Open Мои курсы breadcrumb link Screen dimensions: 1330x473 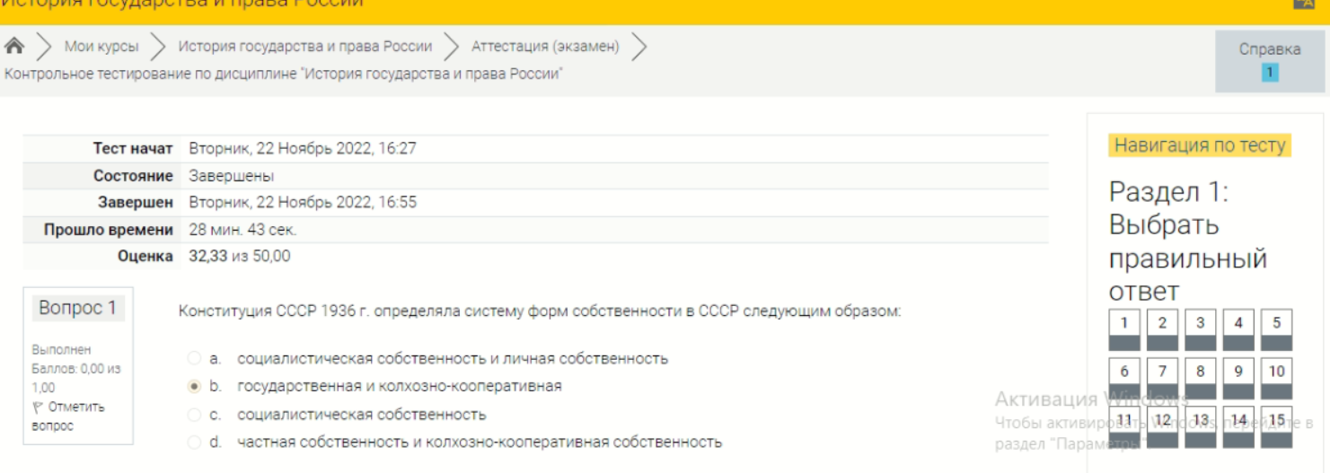tap(101, 47)
